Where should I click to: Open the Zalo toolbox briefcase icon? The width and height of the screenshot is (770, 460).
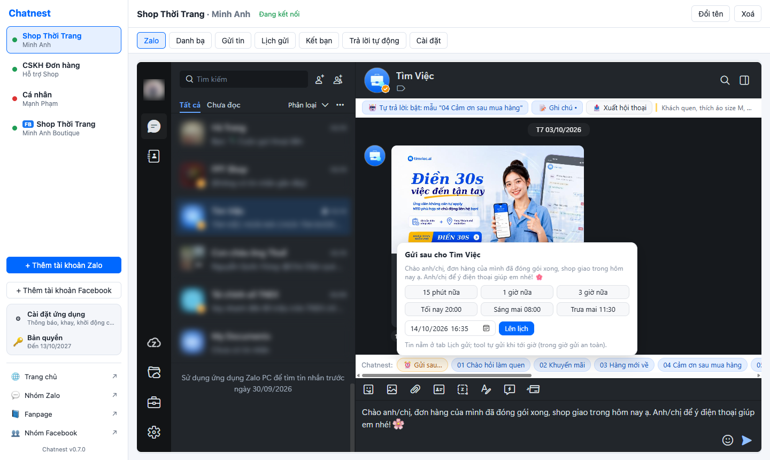pos(154,402)
